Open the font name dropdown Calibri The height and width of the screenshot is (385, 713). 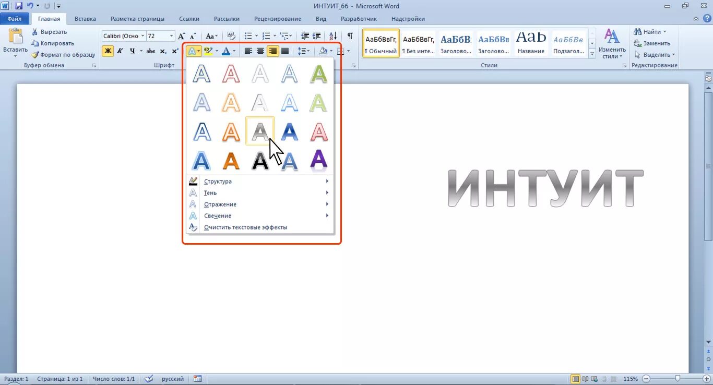[142, 36]
